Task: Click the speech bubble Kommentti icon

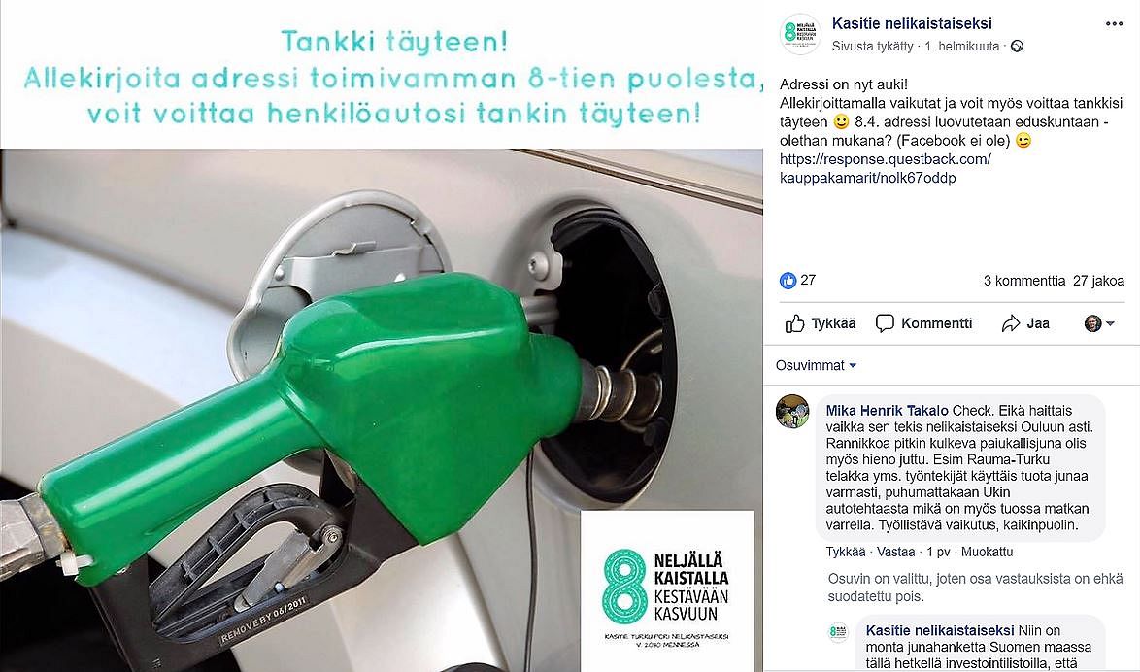Action: coord(885,323)
